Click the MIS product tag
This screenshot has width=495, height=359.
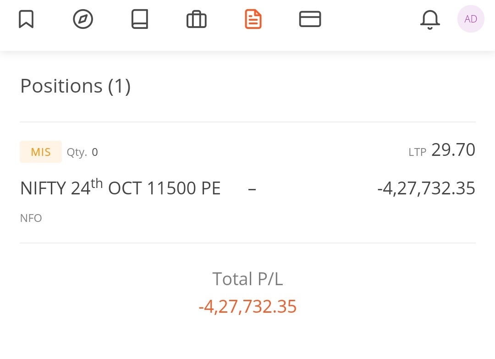tap(41, 152)
